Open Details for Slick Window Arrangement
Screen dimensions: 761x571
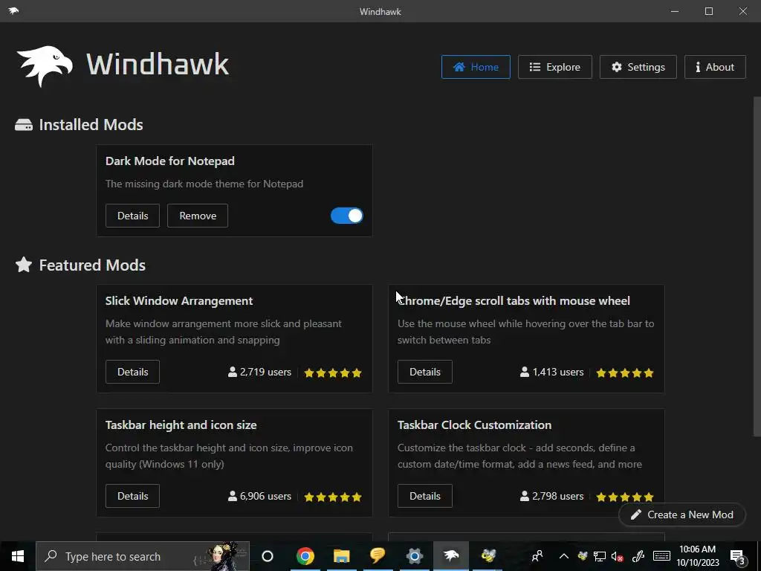(132, 372)
